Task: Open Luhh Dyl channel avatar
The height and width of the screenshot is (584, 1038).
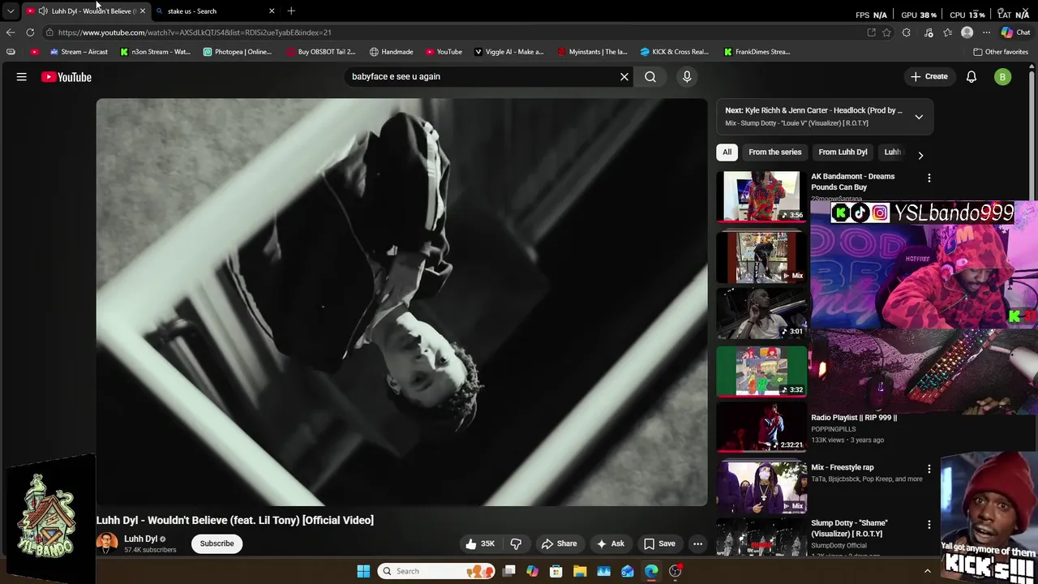Action: pos(107,543)
